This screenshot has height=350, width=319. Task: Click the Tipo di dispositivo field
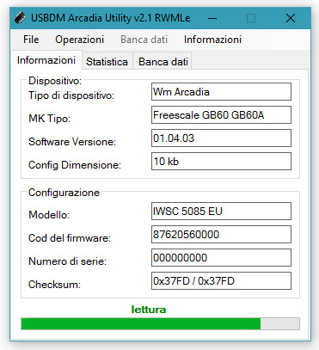click(221, 92)
